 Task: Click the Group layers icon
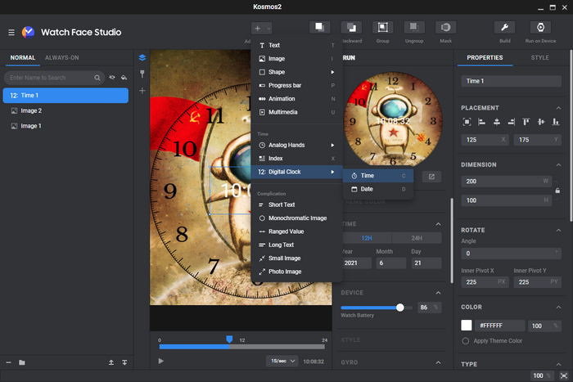coord(382,28)
